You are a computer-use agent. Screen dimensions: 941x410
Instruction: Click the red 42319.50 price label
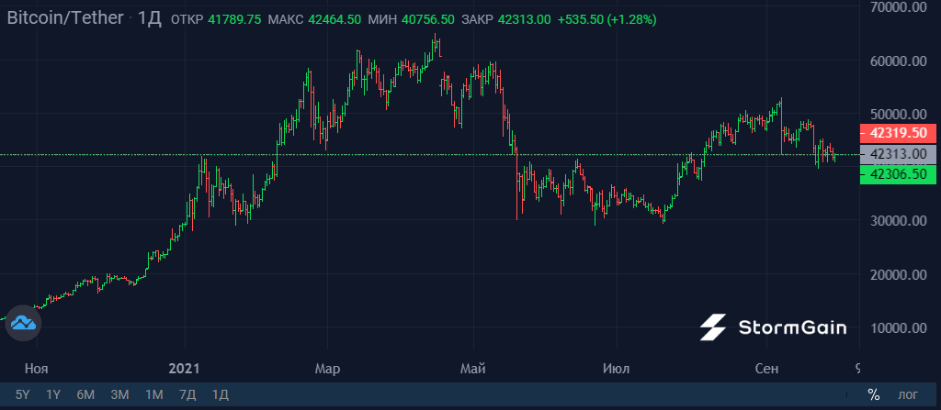[898, 132]
